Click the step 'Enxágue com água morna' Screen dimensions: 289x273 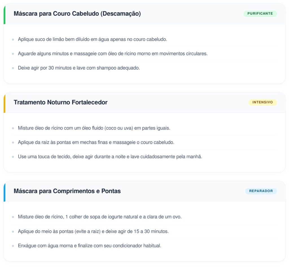89,246
